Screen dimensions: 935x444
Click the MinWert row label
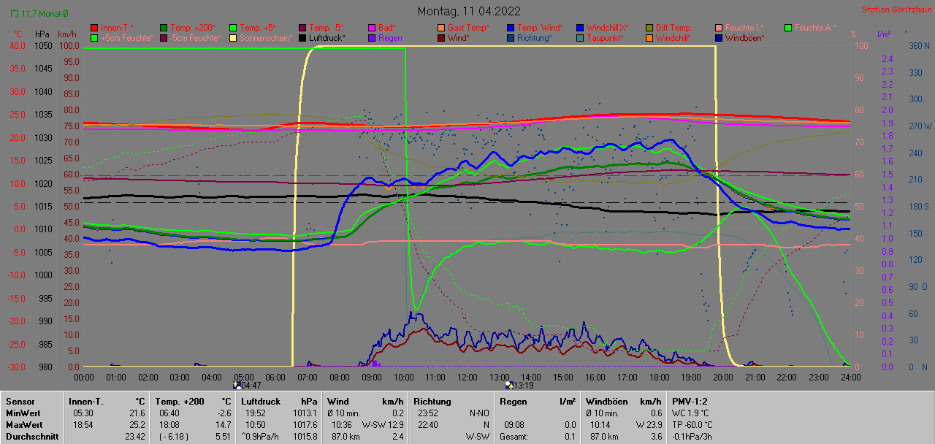pyautogui.click(x=24, y=413)
